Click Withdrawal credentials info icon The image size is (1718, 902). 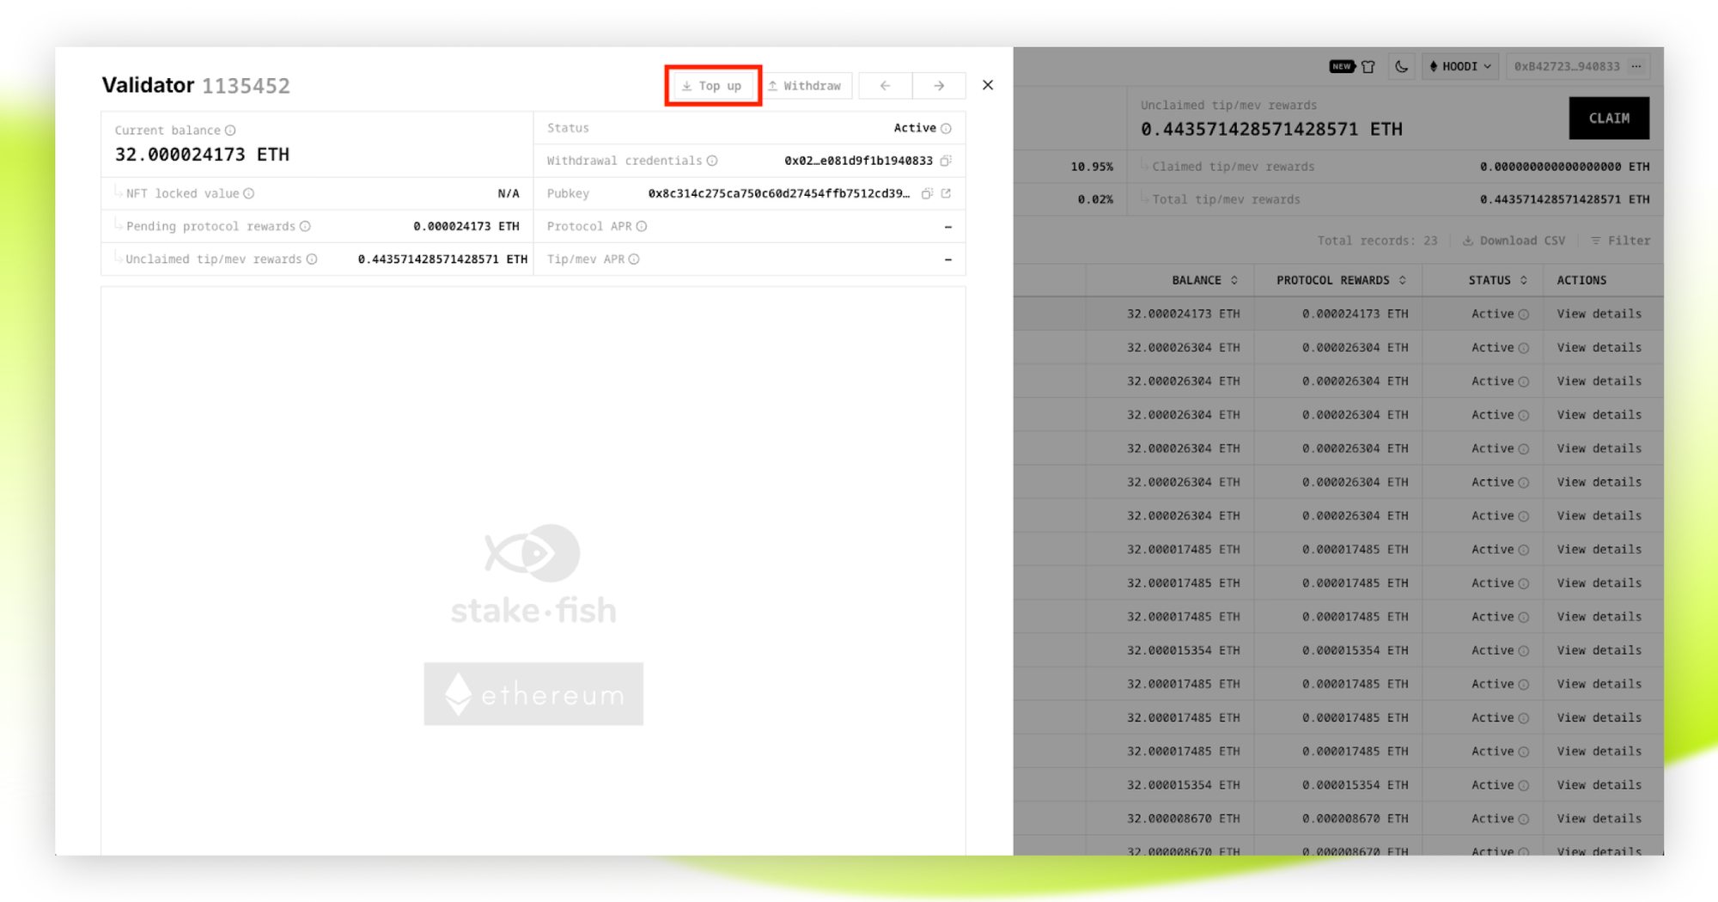pos(712,161)
